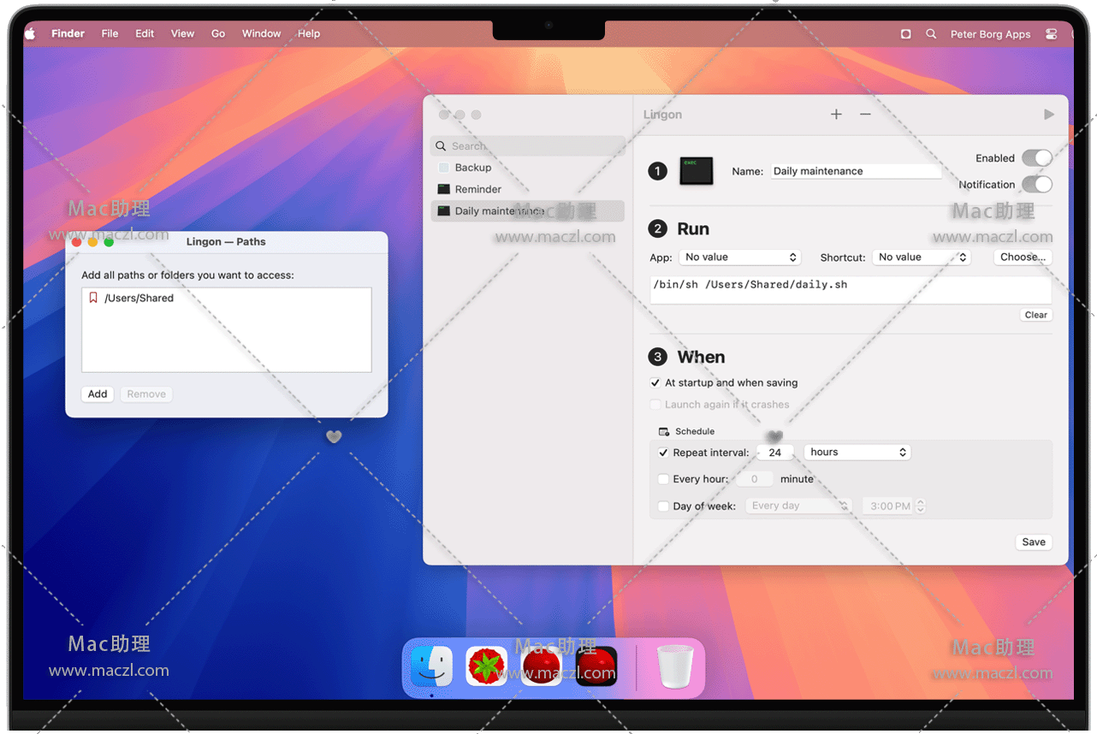Open Finder from the Dock

(431, 666)
